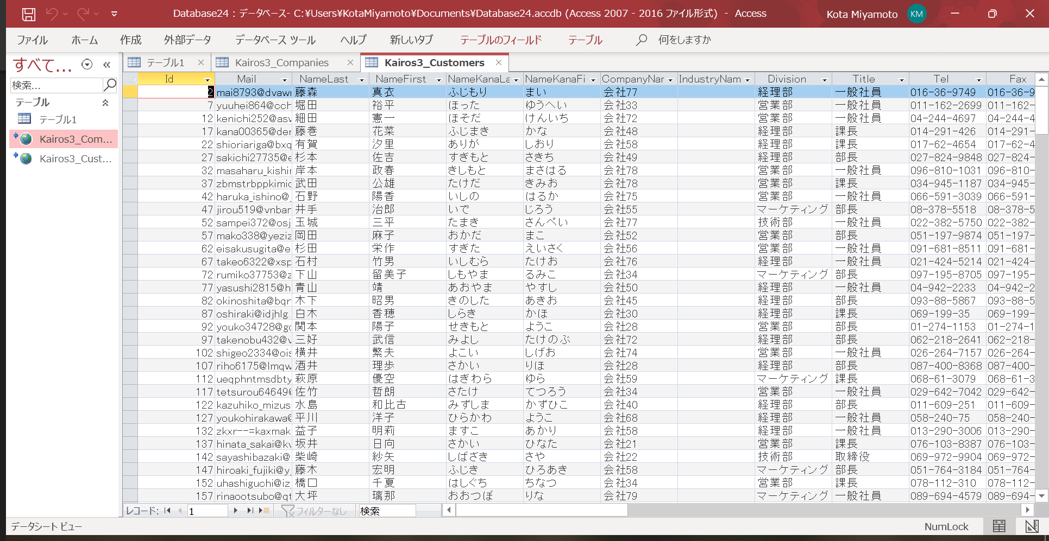Click phone number 096-810-1031 cell
This screenshot has height=541, width=1049.
pos(947,170)
